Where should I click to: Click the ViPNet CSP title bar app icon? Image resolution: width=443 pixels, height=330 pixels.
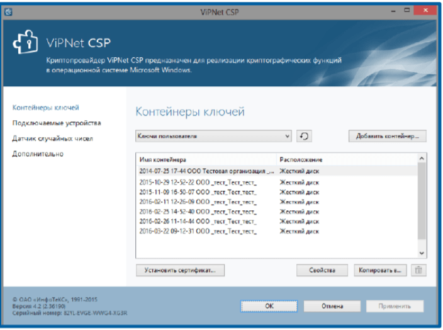click(8, 12)
